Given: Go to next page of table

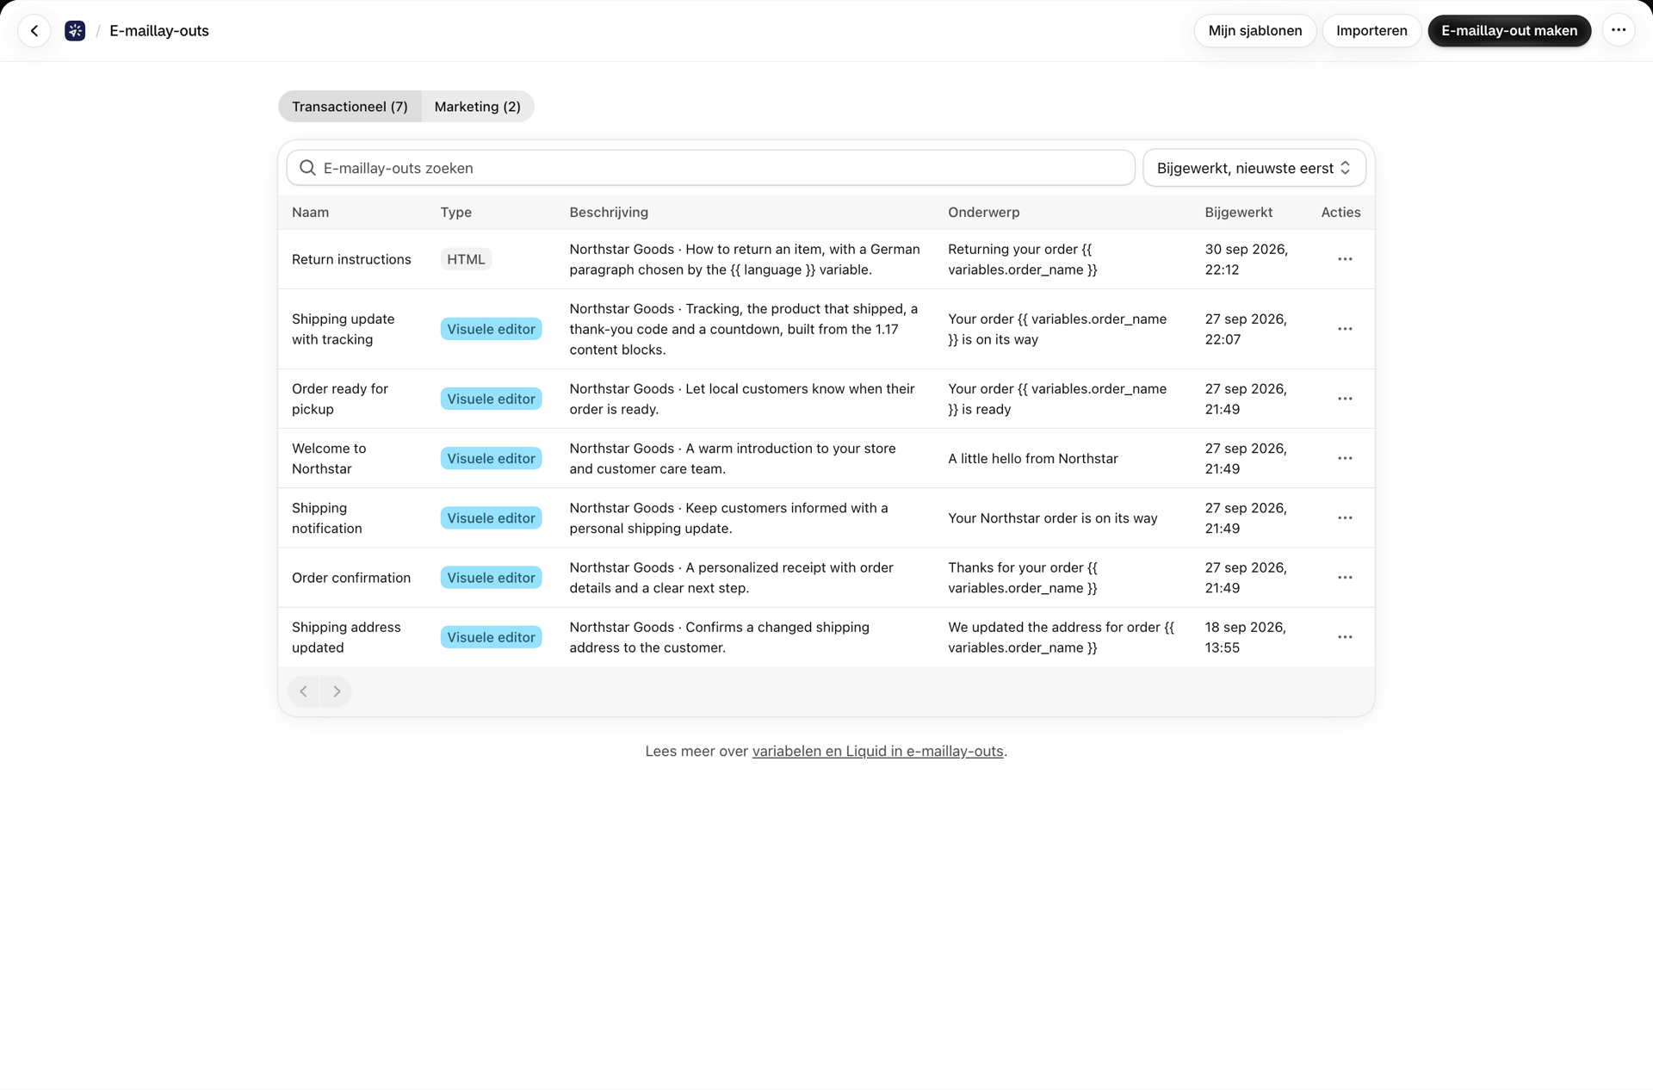Looking at the screenshot, I should [337, 691].
